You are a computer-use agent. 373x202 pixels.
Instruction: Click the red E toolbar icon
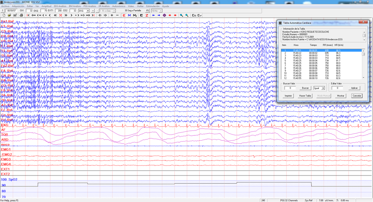coord(124,15)
